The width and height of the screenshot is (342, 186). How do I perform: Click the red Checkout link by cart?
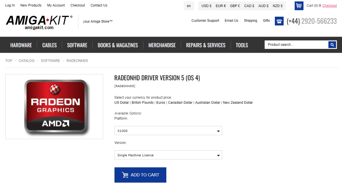329,6
